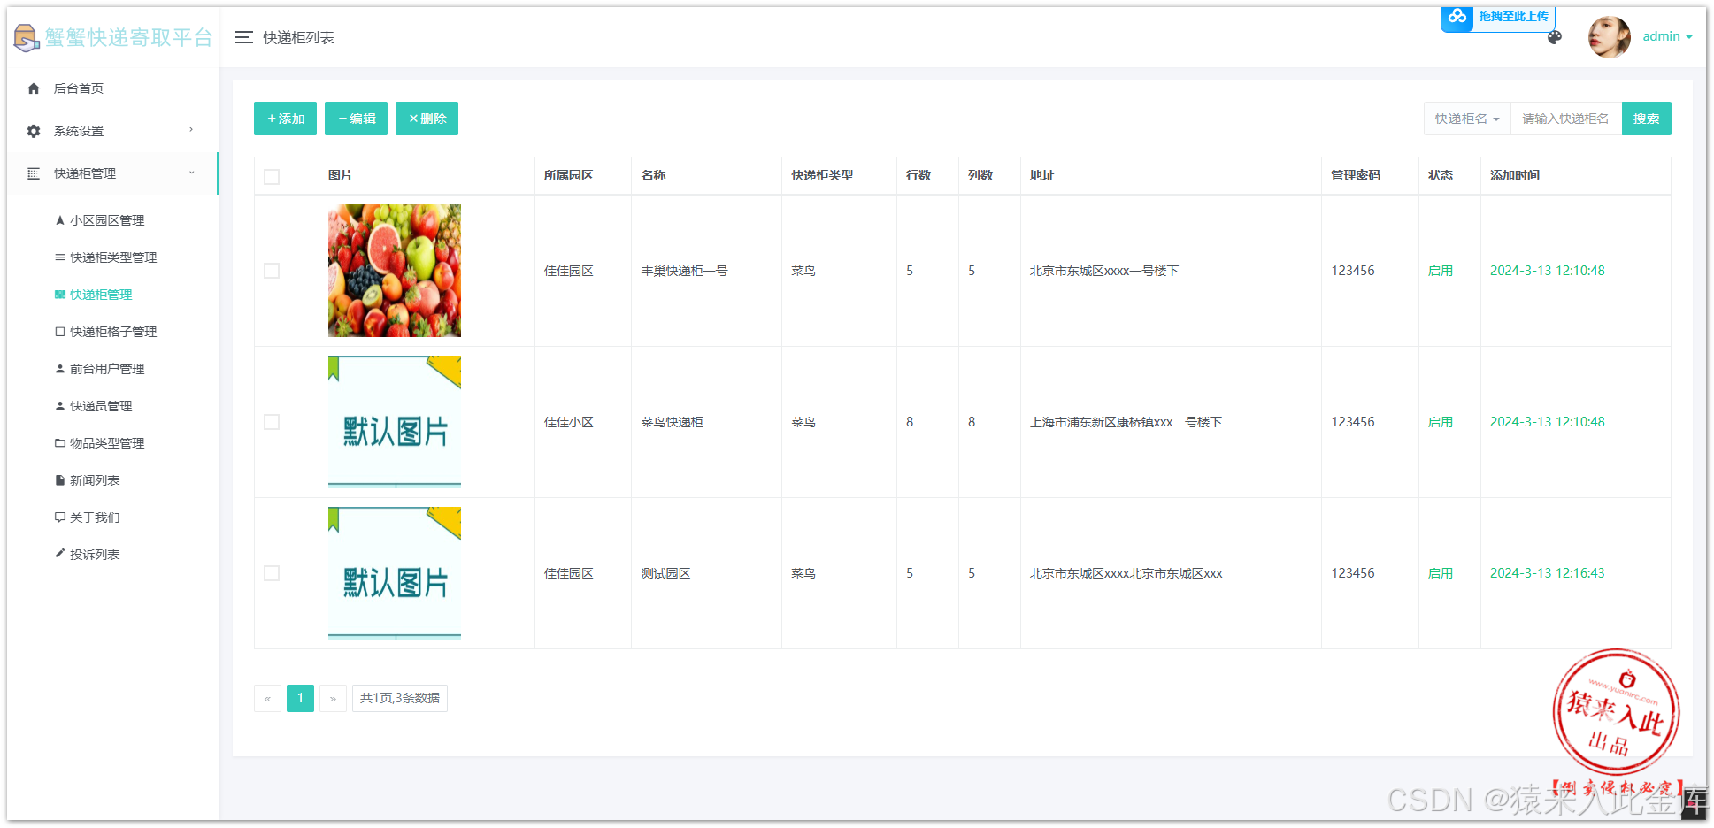Open 投诉列表 page
Image resolution: width=1714 pixels, height=828 pixels.
pos(95,555)
